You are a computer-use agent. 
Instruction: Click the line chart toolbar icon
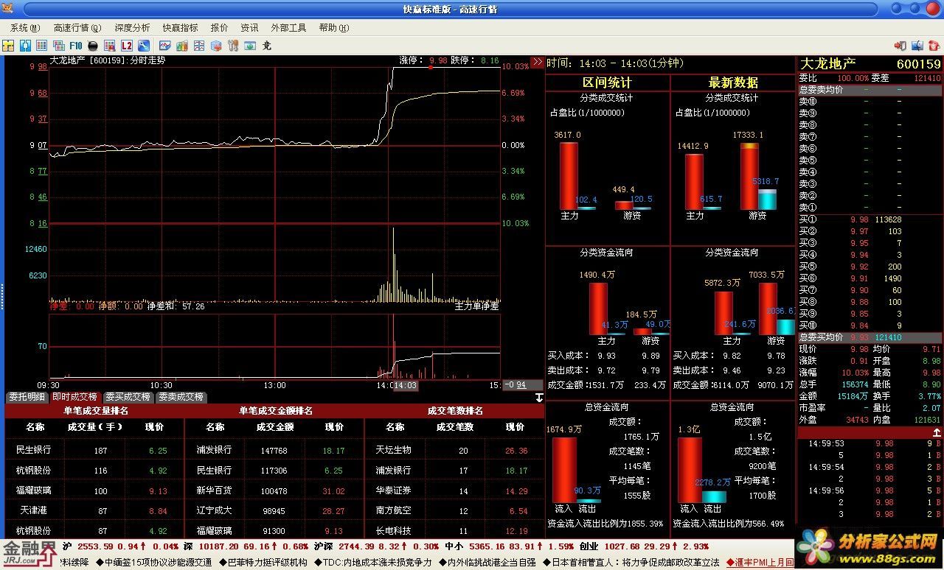point(165,46)
